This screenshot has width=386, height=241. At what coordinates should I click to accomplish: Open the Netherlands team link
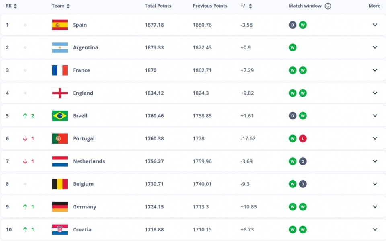tap(88, 161)
